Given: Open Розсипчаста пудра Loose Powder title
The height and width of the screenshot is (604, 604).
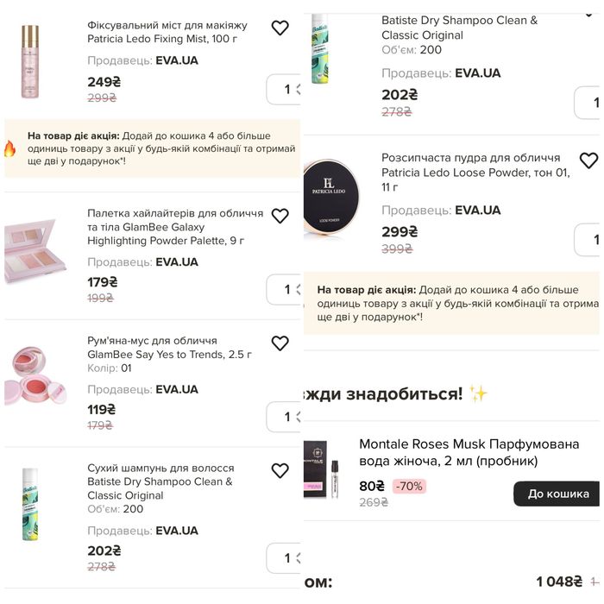Looking at the screenshot, I should (470, 172).
